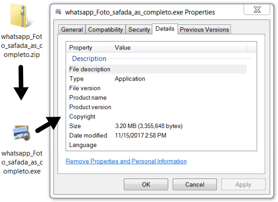Open the Compatibility tab
This screenshot has width=278, height=202.
pyautogui.click(x=105, y=29)
